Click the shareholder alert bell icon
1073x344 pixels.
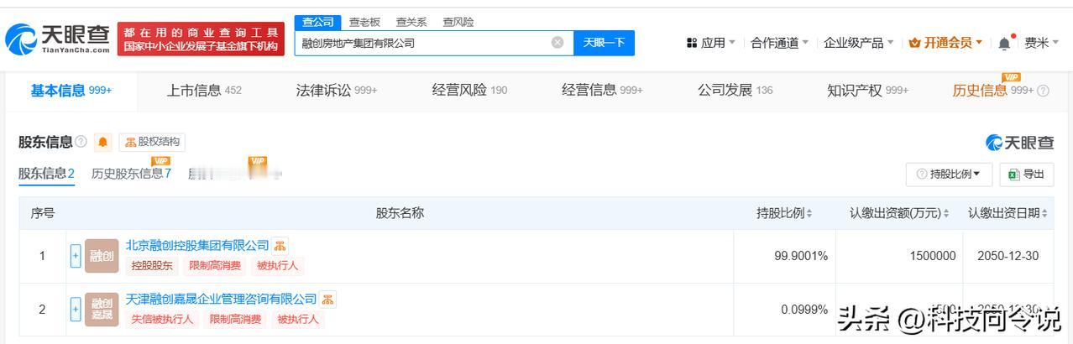click(x=102, y=143)
